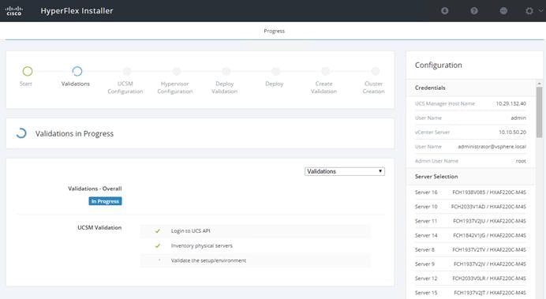
Task: Click the Start step circle
Action: [28, 71]
